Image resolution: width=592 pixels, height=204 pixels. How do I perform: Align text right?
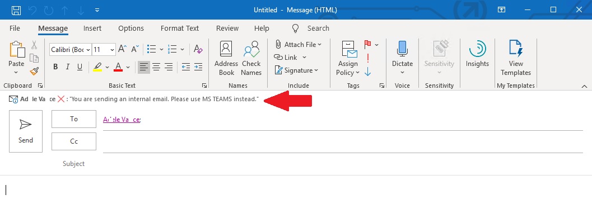(169, 67)
